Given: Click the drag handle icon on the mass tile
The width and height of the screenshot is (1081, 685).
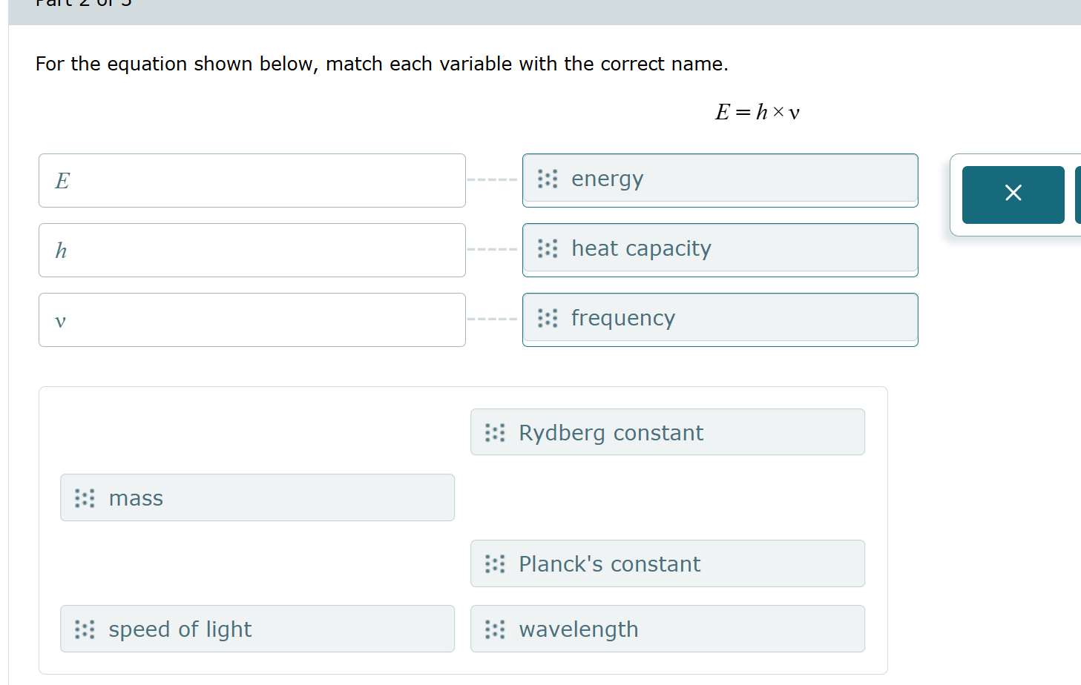Looking at the screenshot, I should click(x=85, y=498).
